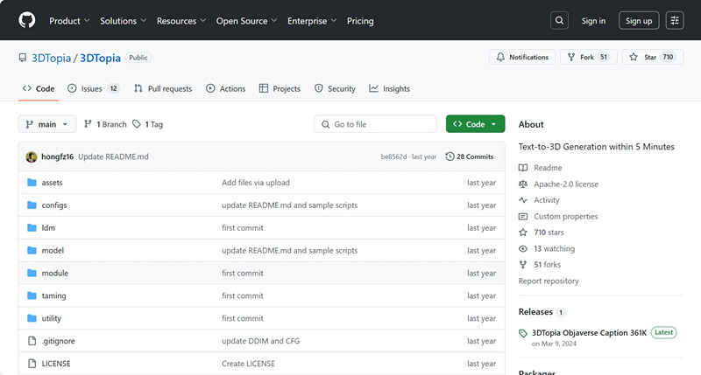The image size is (701, 375).
Task: Click hongfz16 avatar image
Action: tap(32, 157)
